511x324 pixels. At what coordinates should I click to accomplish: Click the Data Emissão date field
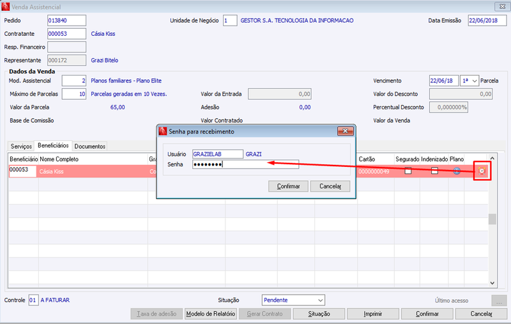click(x=487, y=20)
